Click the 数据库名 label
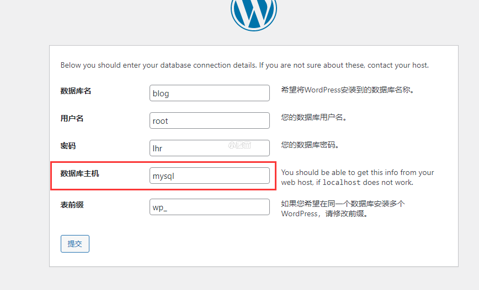479x290 pixels. tap(76, 91)
